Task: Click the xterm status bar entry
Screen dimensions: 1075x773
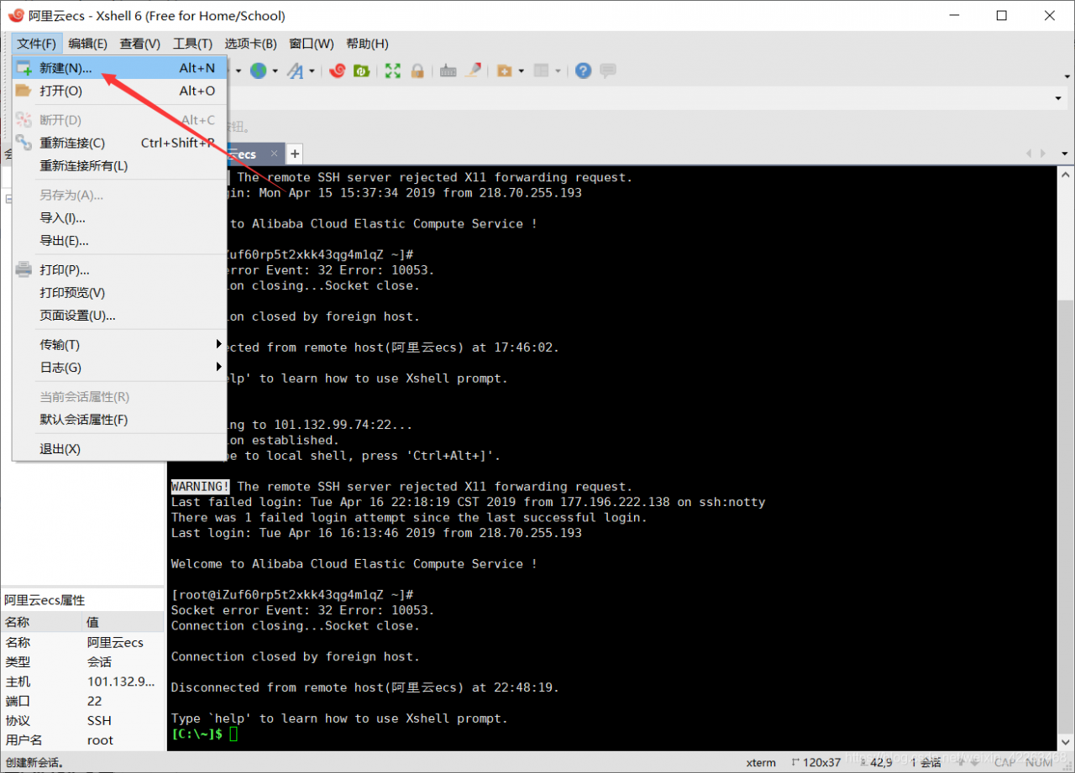Action: [x=761, y=762]
